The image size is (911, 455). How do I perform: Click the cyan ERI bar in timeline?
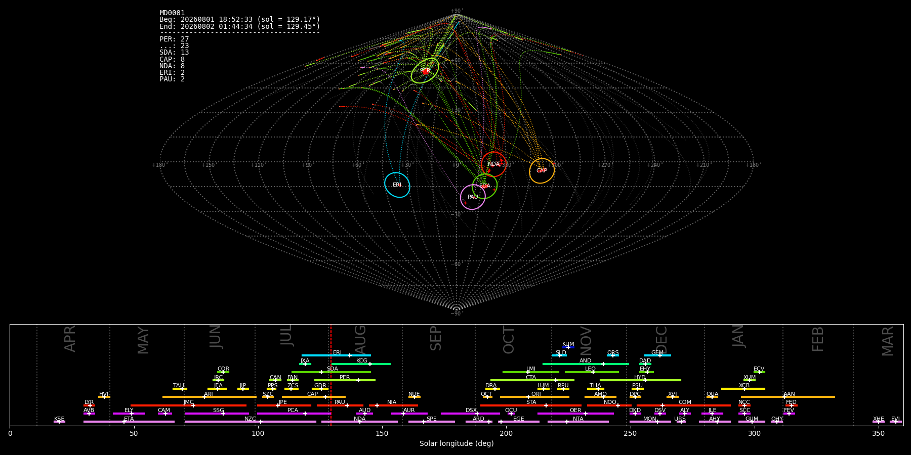(336, 355)
